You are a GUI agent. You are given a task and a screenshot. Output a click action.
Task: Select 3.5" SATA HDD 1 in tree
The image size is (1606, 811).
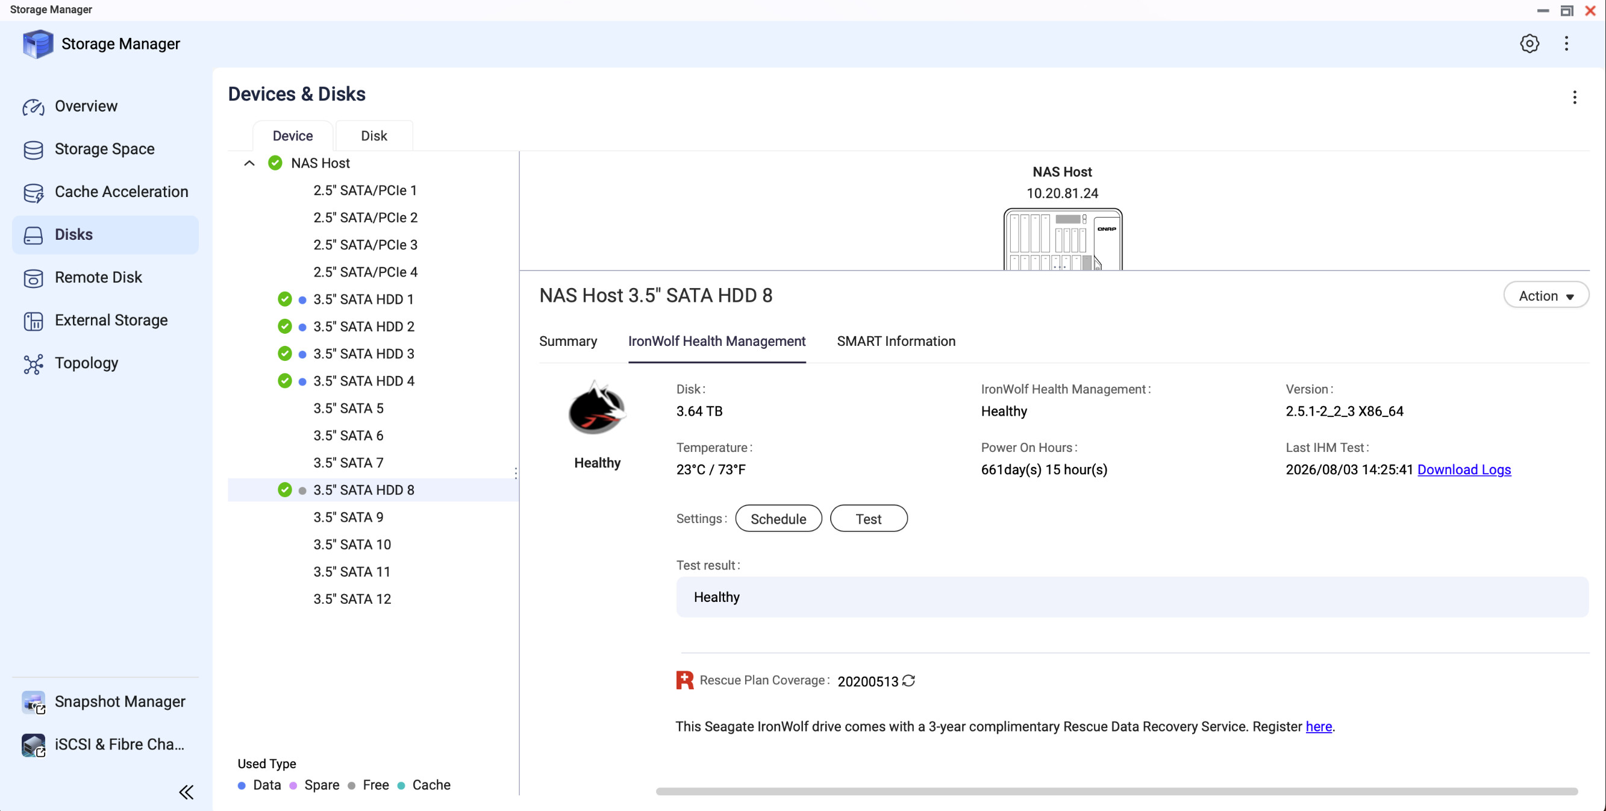pyautogui.click(x=363, y=299)
